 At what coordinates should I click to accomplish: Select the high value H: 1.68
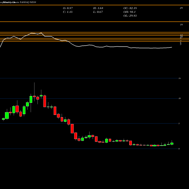(98, 8)
